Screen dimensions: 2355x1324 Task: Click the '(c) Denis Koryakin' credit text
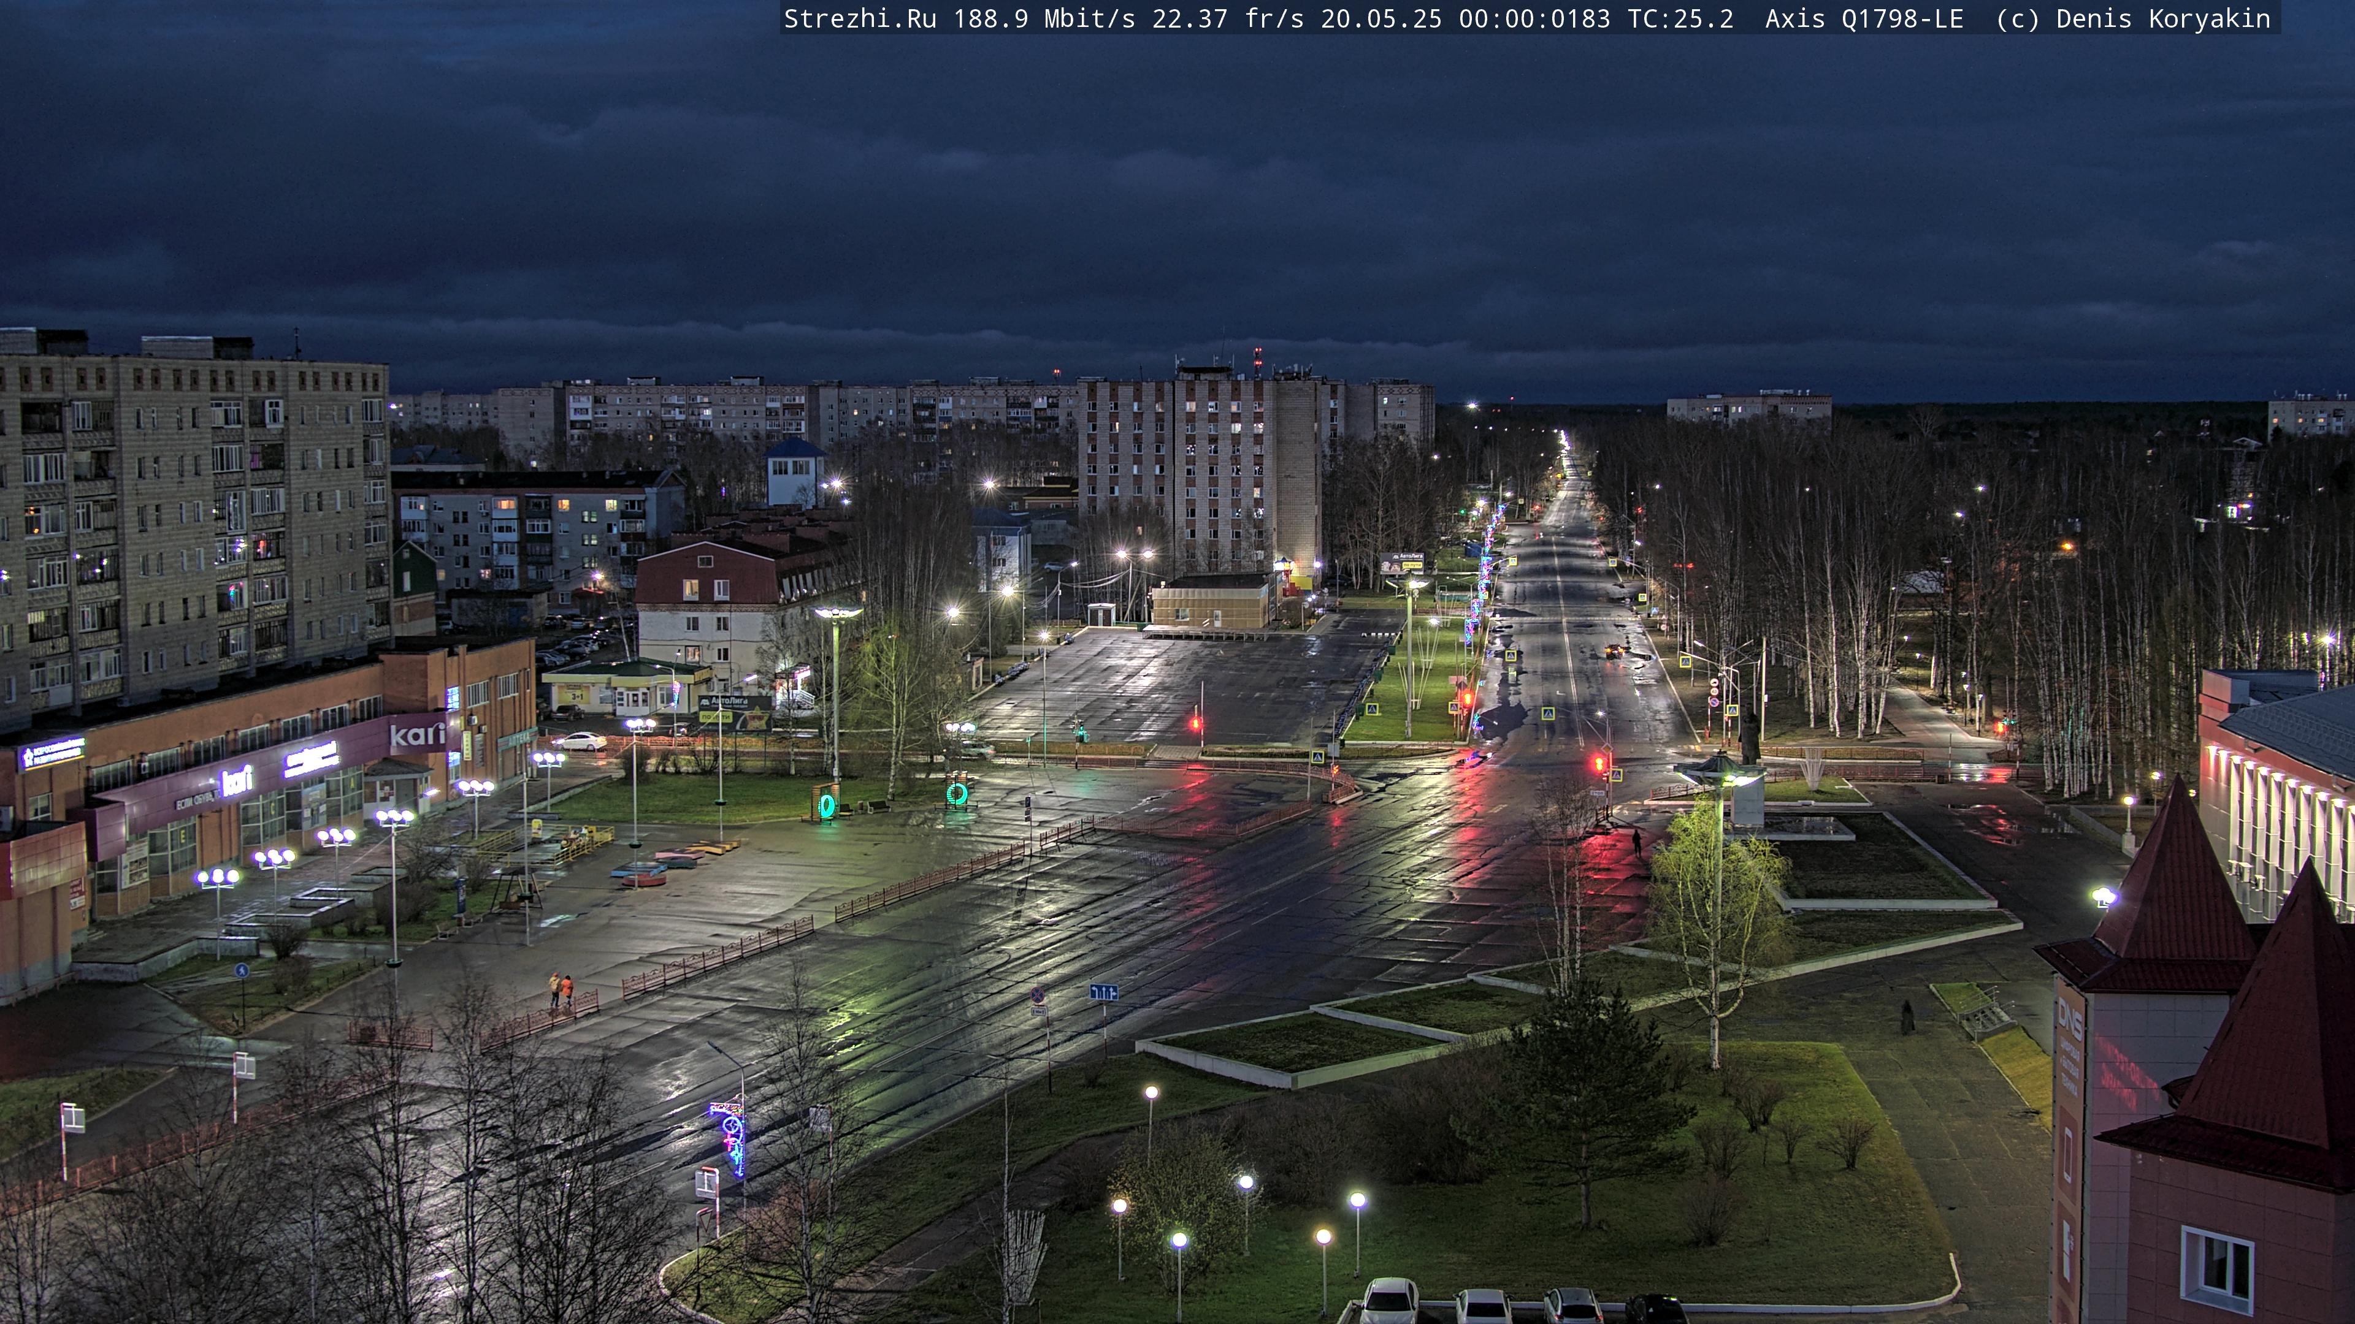(2134, 19)
